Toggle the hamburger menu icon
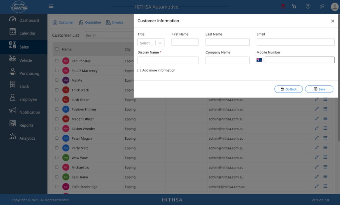340x205 pixels. (51, 6)
